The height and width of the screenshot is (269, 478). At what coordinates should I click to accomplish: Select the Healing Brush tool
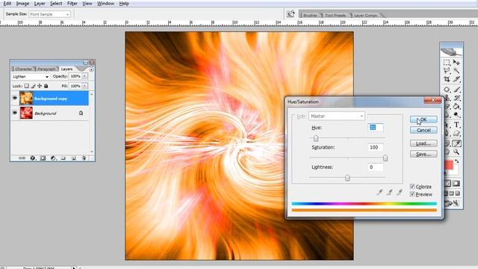point(447,90)
